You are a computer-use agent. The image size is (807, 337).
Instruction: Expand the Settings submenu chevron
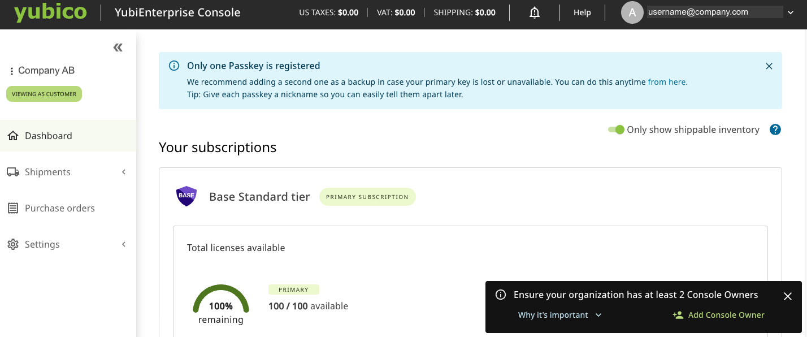[x=124, y=244]
